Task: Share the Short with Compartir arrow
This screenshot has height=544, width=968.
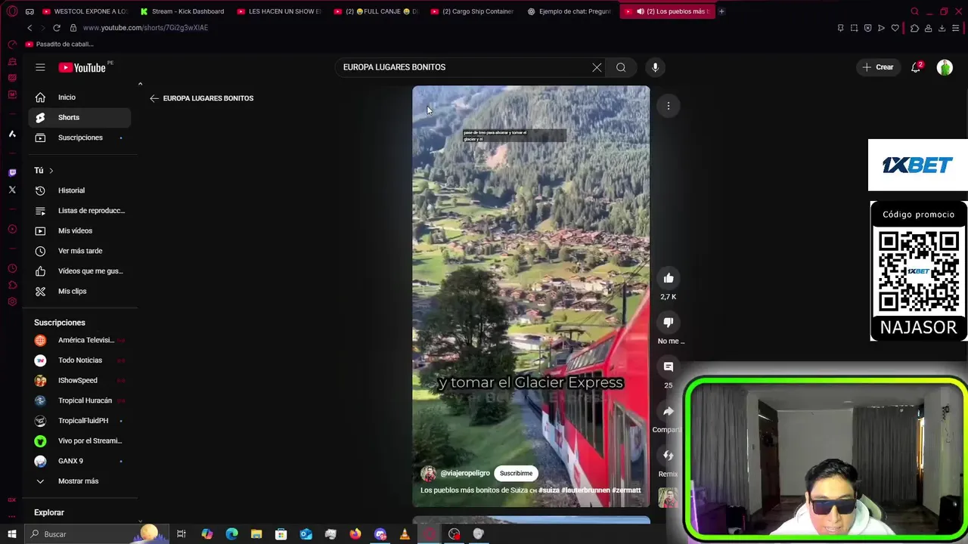Action: point(669,411)
